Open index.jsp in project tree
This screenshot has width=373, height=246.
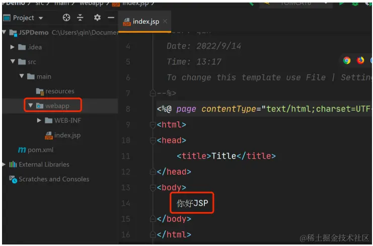[67, 135]
